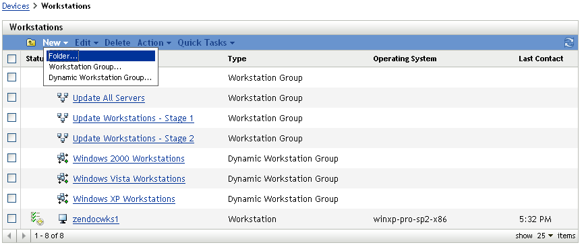The width and height of the screenshot is (584, 245).
Task: Click the 5:32 PM last contact value
Action: [x=535, y=219]
